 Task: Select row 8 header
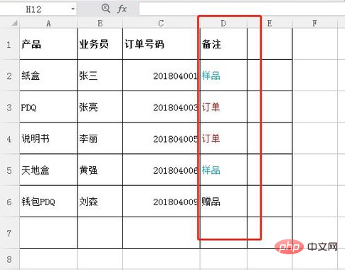9,259
